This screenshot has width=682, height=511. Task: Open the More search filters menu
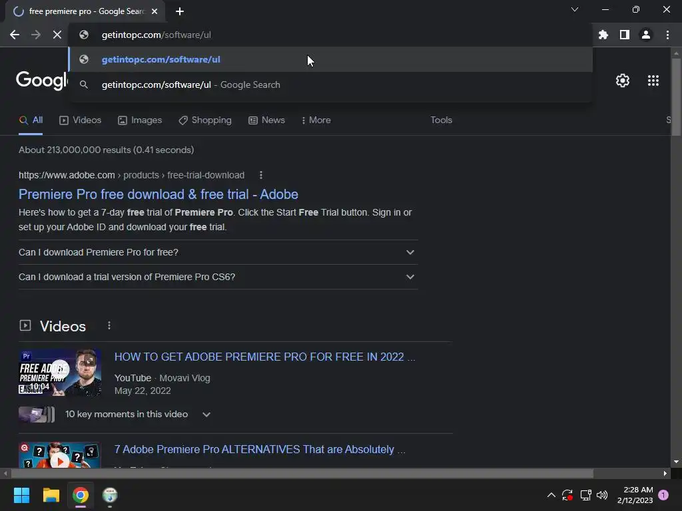pyautogui.click(x=316, y=120)
